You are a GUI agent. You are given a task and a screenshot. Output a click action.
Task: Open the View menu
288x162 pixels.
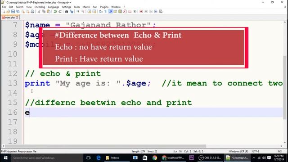tap(29, 7)
